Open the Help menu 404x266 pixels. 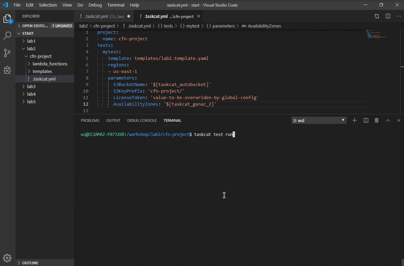click(135, 5)
